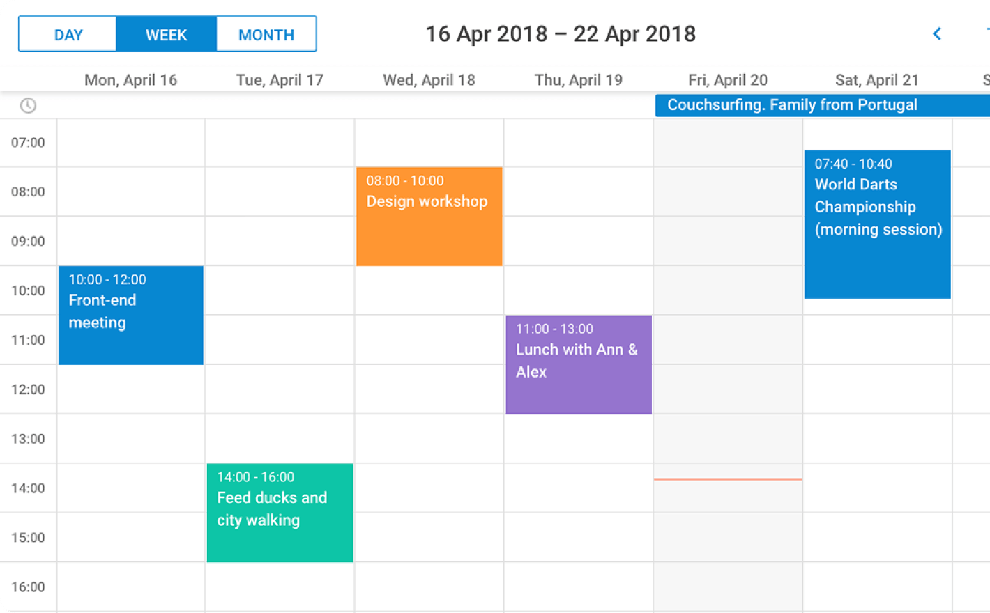The height and width of the screenshot is (613, 990).
Task: Click the 07:00 time slot label
Action: [x=28, y=143]
